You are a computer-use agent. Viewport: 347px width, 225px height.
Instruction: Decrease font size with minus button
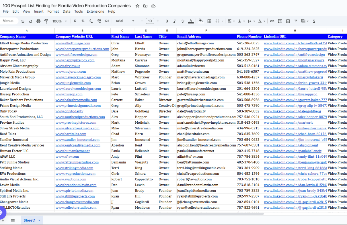pyautogui.click(x=142, y=21)
